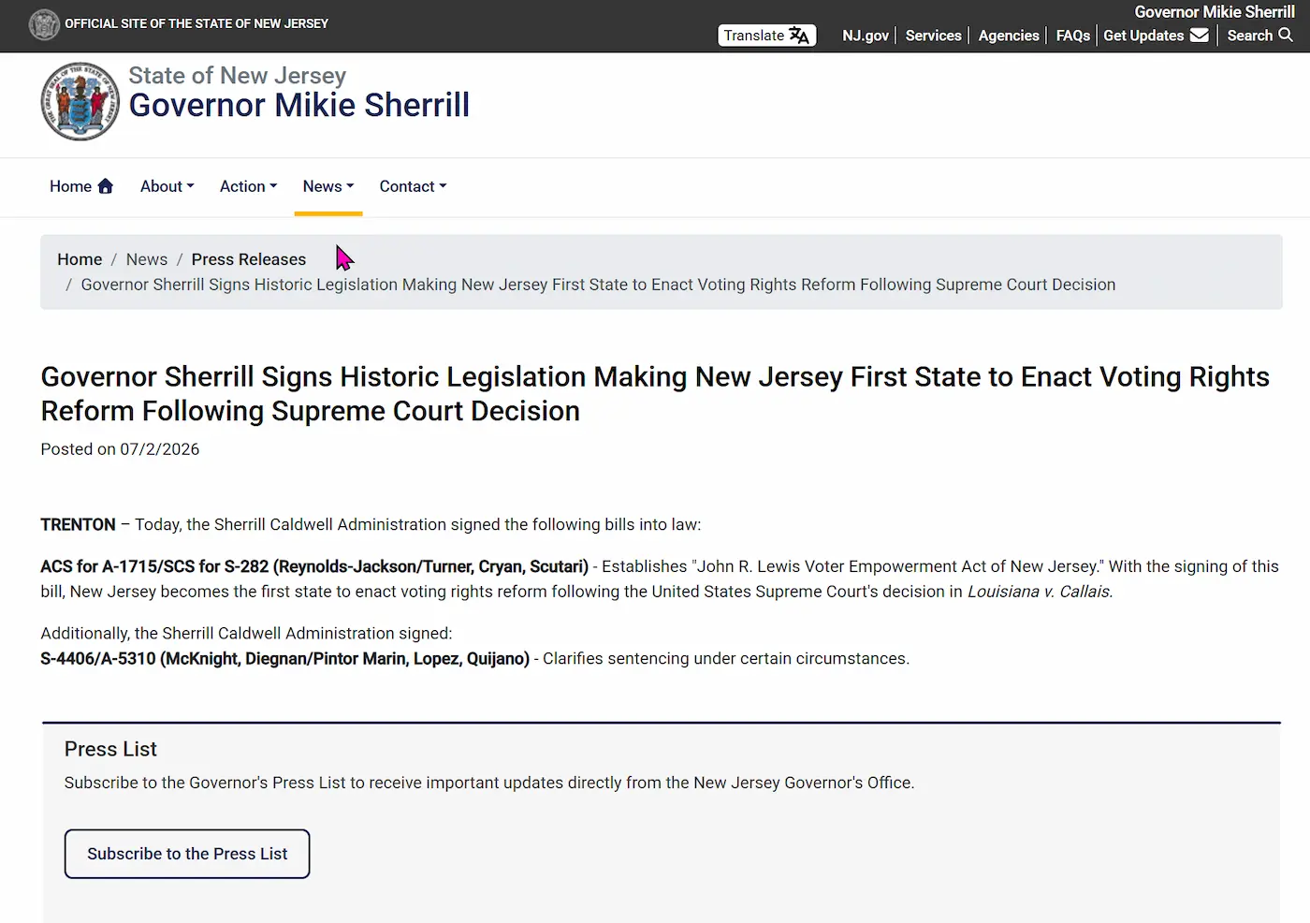This screenshot has width=1310, height=923.
Task: Click the 'ACS for A-1715/SCS for S-282' bill text
Action: (x=154, y=566)
